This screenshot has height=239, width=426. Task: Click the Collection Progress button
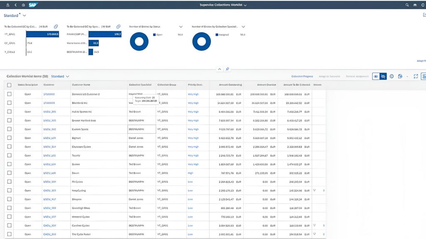tap(302, 76)
